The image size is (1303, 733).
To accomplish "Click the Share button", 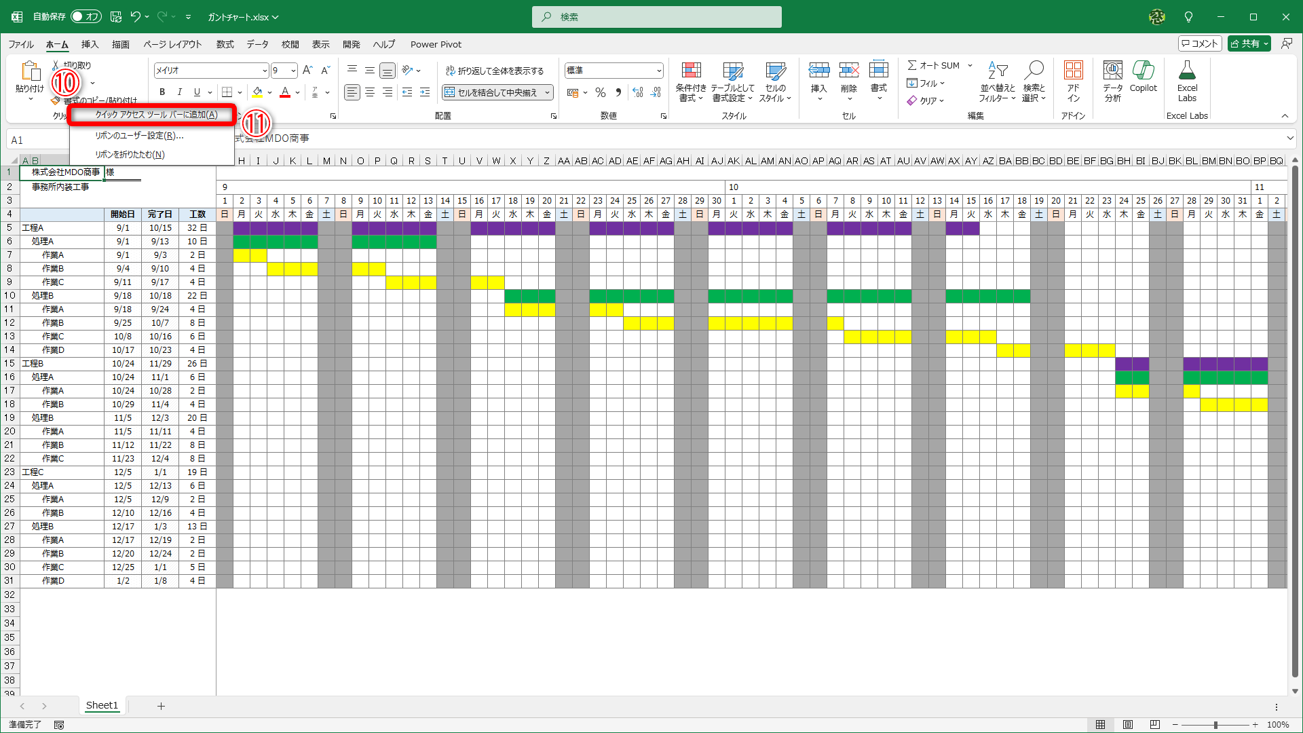I will pyautogui.click(x=1245, y=43).
